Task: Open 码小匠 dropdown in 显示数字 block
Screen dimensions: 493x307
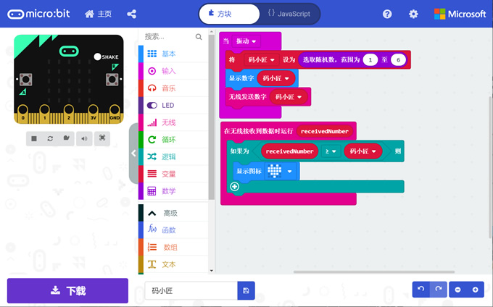Action: [x=275, y=78]
